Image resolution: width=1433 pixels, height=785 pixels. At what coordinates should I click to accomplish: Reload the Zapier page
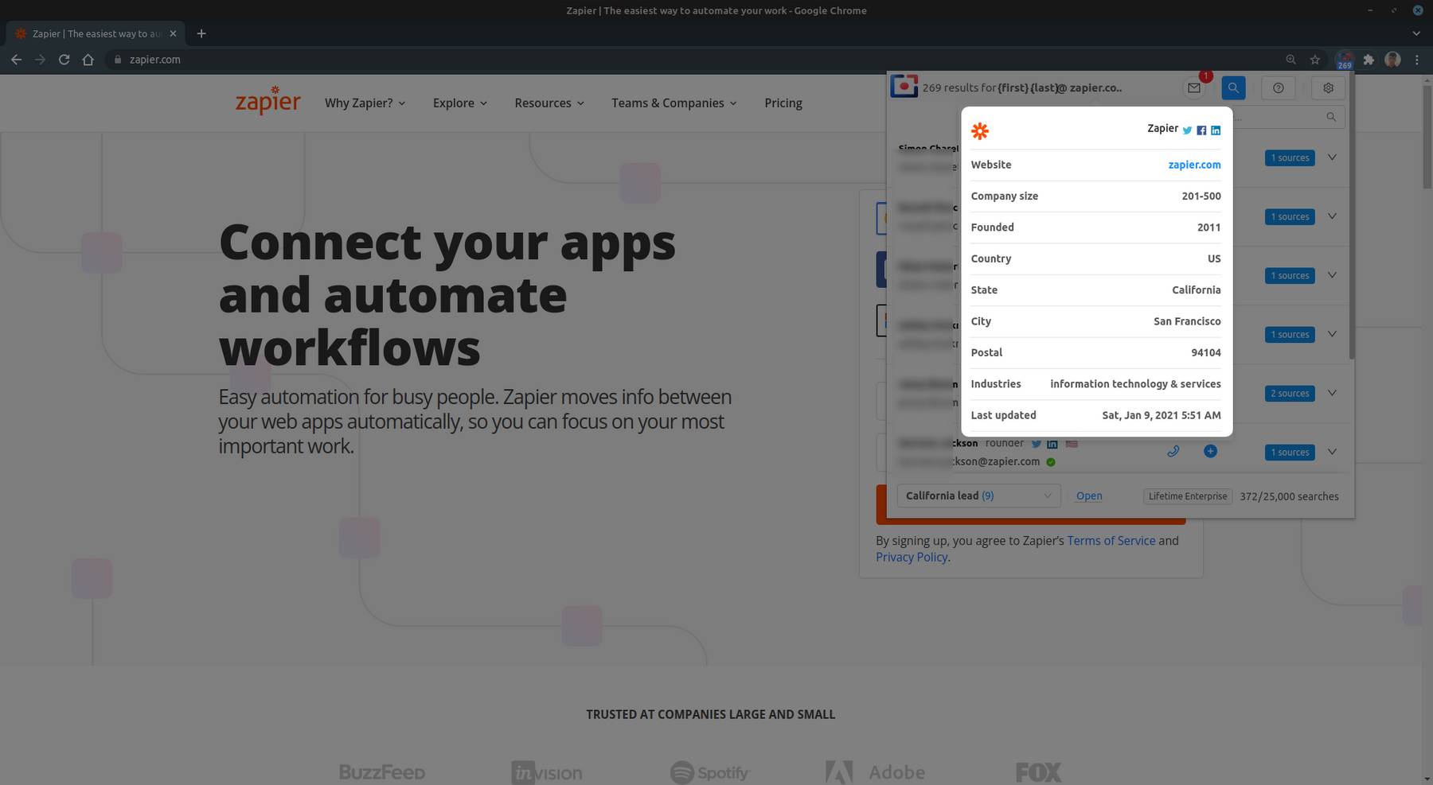[64, 60]
